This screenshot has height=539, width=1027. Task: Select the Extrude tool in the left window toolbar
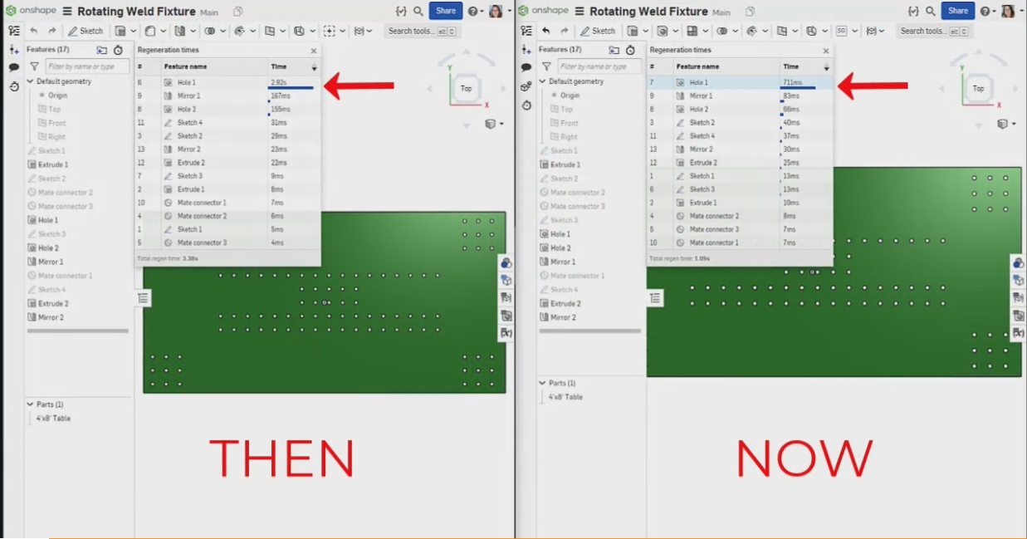click(x=120, y=31)
